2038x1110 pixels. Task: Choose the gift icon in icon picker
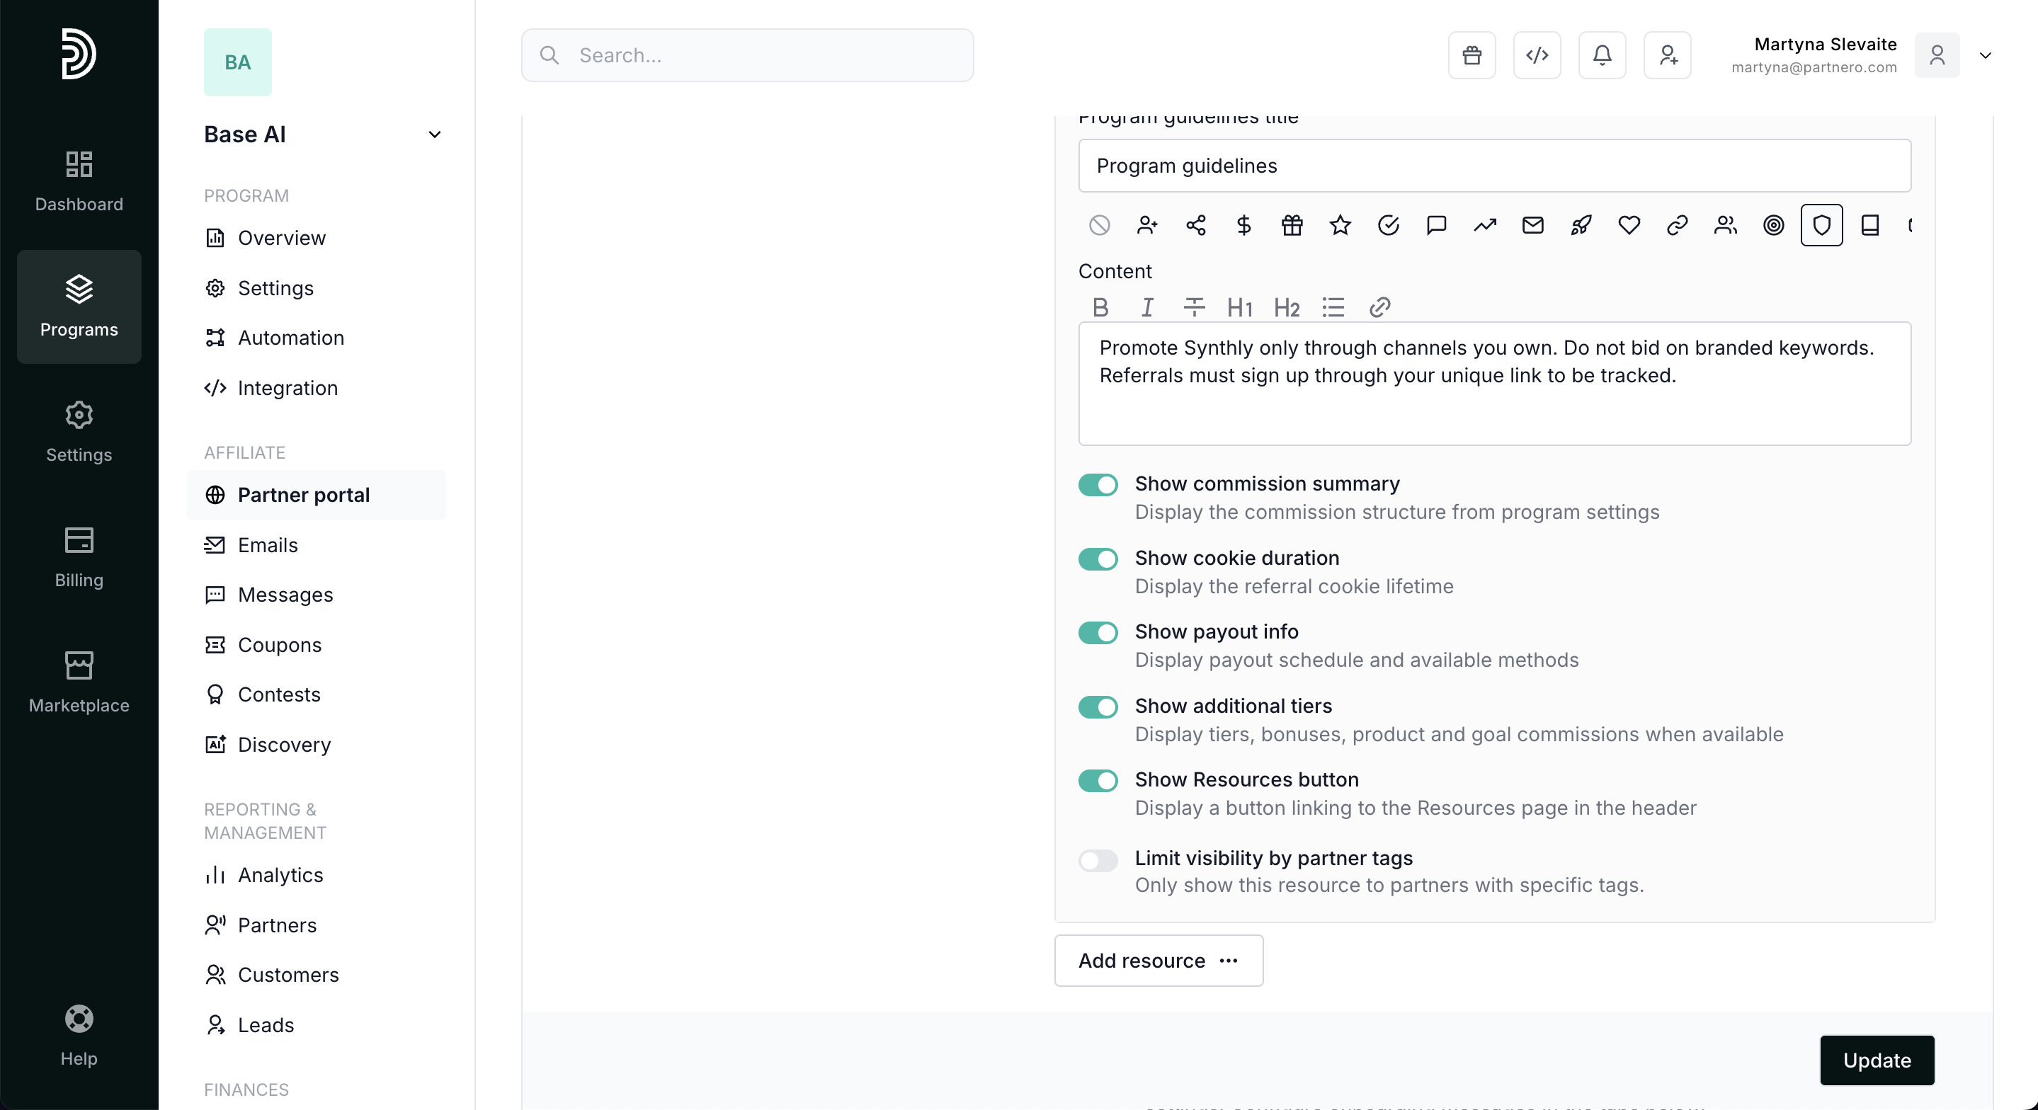coord(1292,226)
